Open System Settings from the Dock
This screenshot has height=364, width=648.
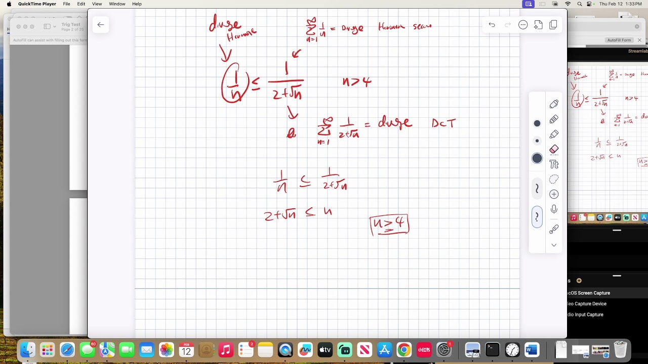tap(443, 350)
